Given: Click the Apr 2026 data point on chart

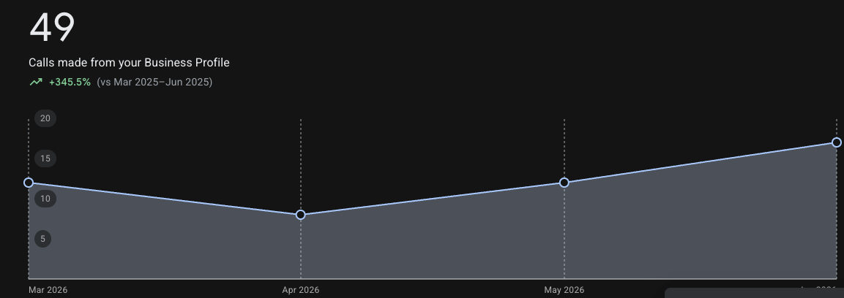Looking at the screenshot, I should [301, 215].
